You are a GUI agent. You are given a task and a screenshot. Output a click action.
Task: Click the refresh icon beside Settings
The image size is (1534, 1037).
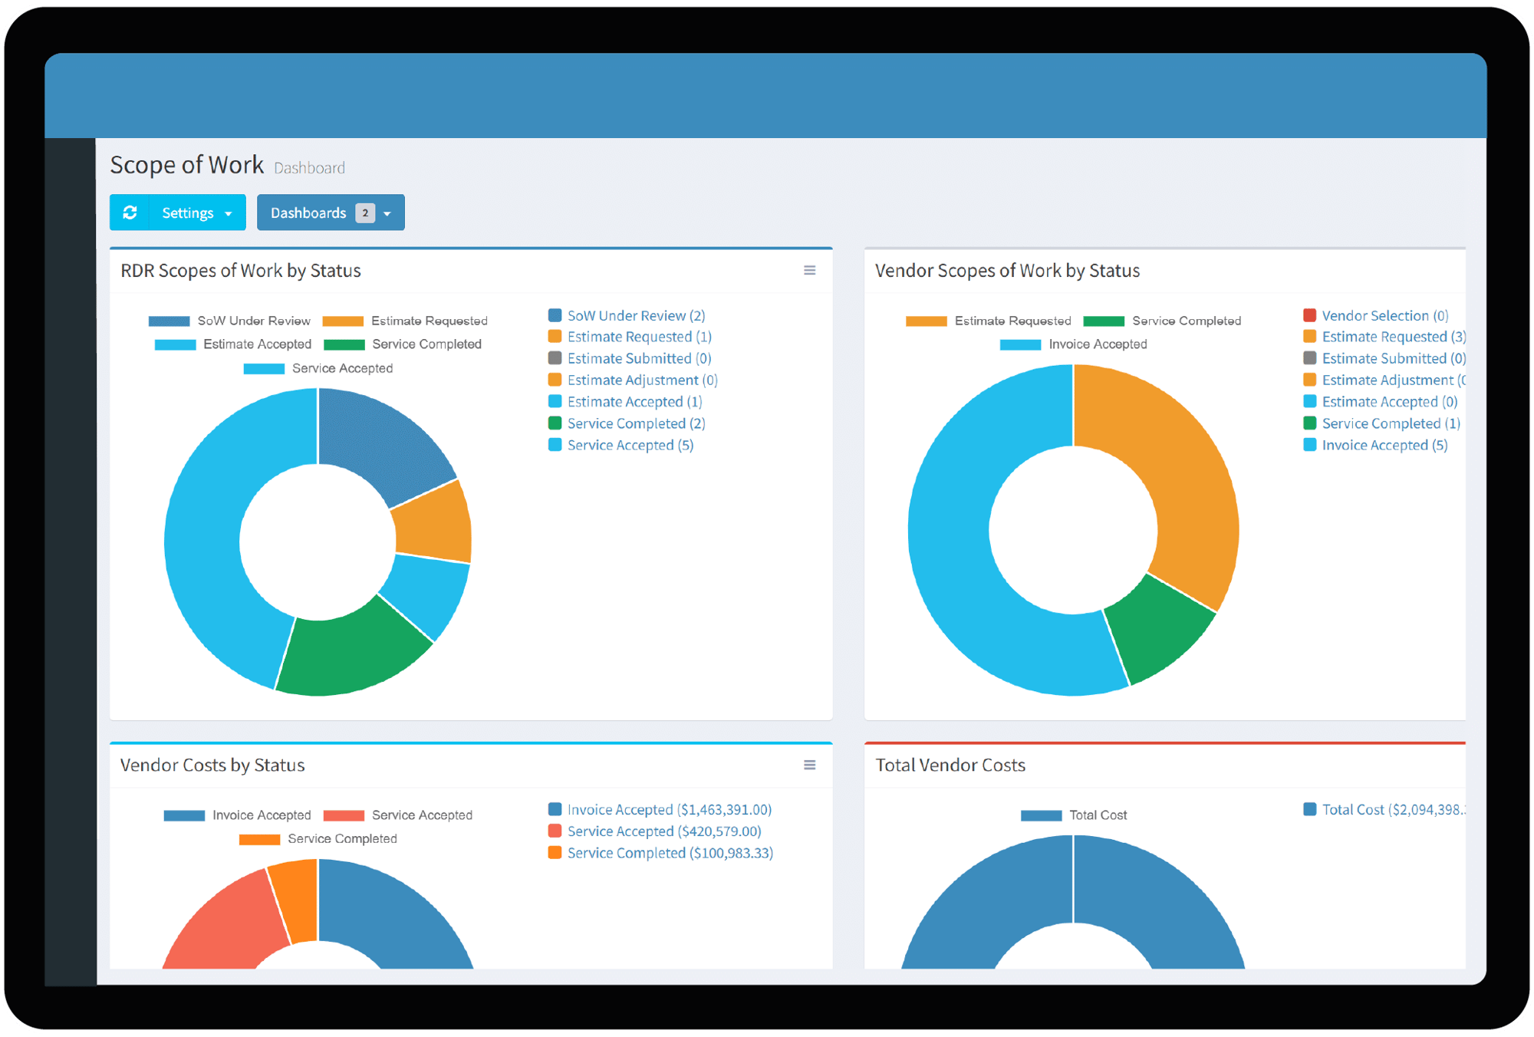pyautogui.click(x=130, y=212)
